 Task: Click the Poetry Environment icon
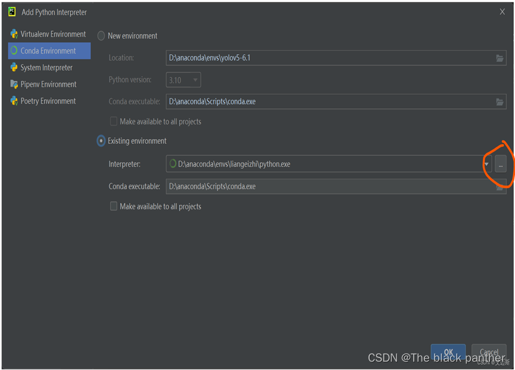coord(14,101)
